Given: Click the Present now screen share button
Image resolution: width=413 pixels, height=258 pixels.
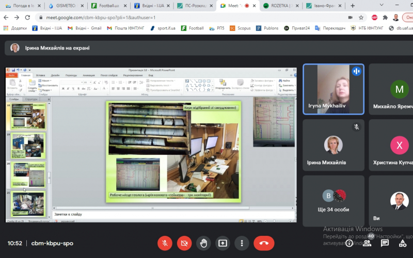Looking at the screenshot, I should pyautogui.click(x=223, y=243).
